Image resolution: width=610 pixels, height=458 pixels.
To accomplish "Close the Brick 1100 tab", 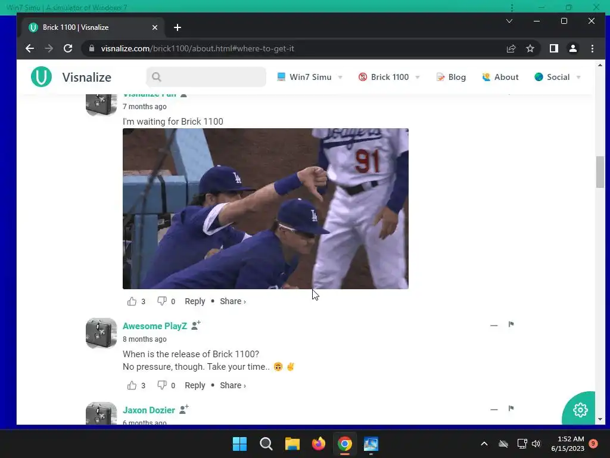I will pos(154,27).
